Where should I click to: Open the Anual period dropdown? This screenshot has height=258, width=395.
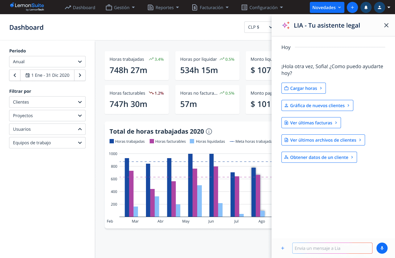(47, 62)
